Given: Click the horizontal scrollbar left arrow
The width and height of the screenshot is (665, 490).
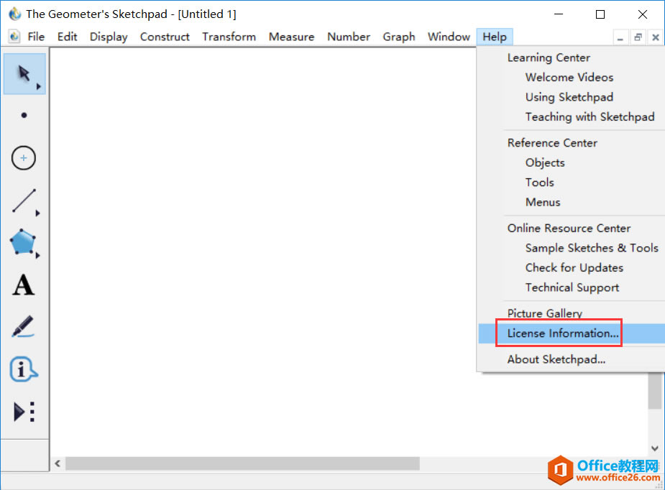Looking at the screenshot, I should point(58,463).
